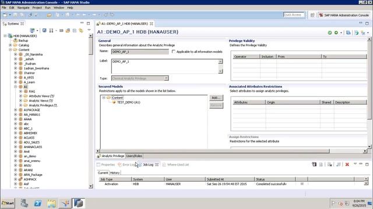Select TEST_DEMO (A1) in Secured Models
This screenshot has width=373, height=209.
(x=128, y=102)
